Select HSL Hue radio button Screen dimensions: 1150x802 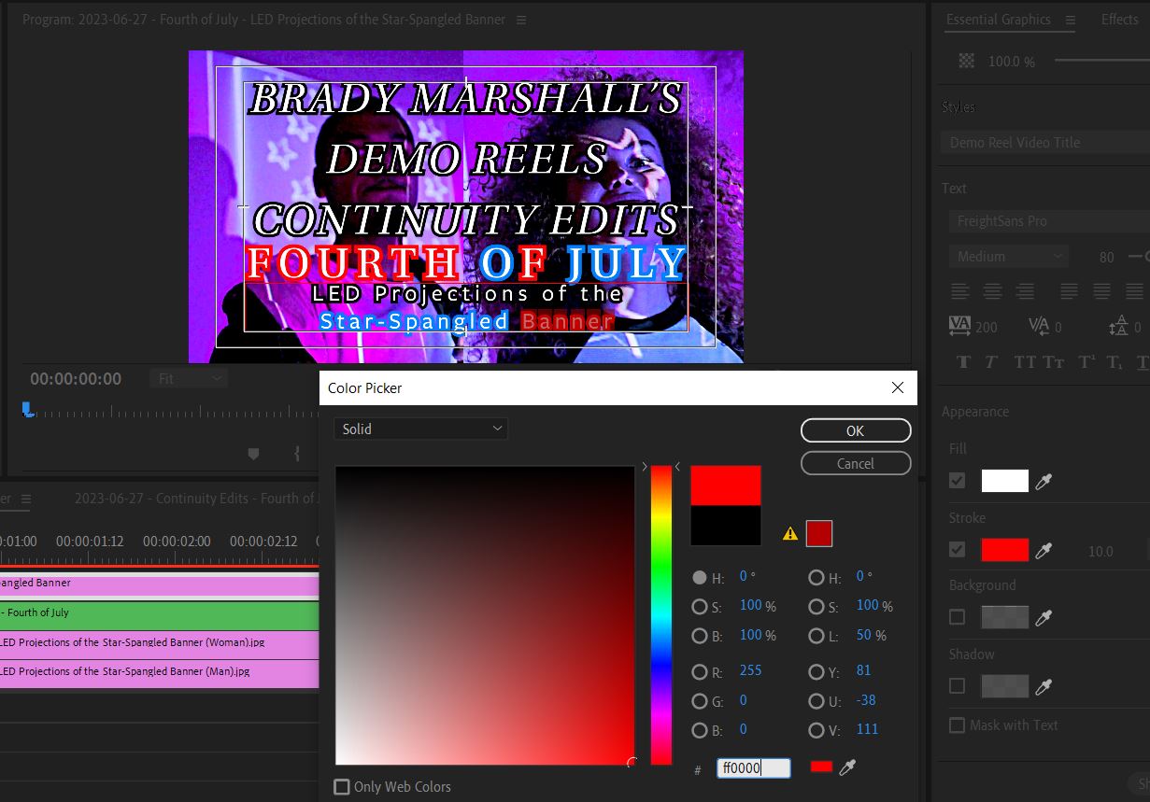(x=816, y=577)
